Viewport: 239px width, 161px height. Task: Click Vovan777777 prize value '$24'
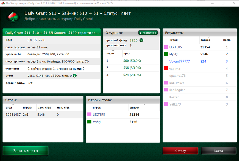coord(203,61)
